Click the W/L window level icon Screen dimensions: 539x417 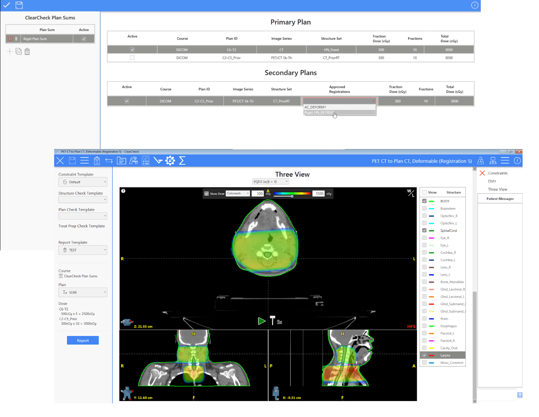411,193
